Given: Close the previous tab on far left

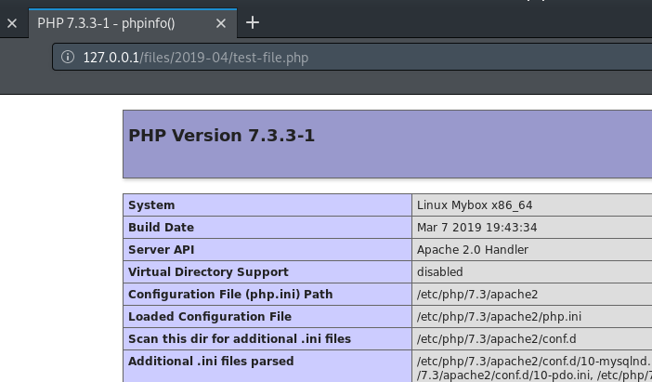Looking at the screenshot, I should [x=12, y=23].
